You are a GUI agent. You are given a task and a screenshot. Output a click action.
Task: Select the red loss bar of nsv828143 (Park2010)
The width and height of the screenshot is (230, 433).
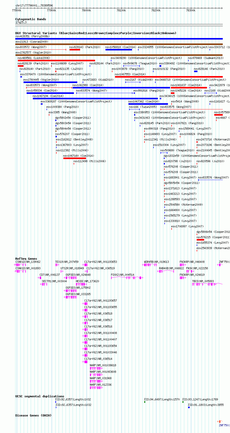coord(75,50)
